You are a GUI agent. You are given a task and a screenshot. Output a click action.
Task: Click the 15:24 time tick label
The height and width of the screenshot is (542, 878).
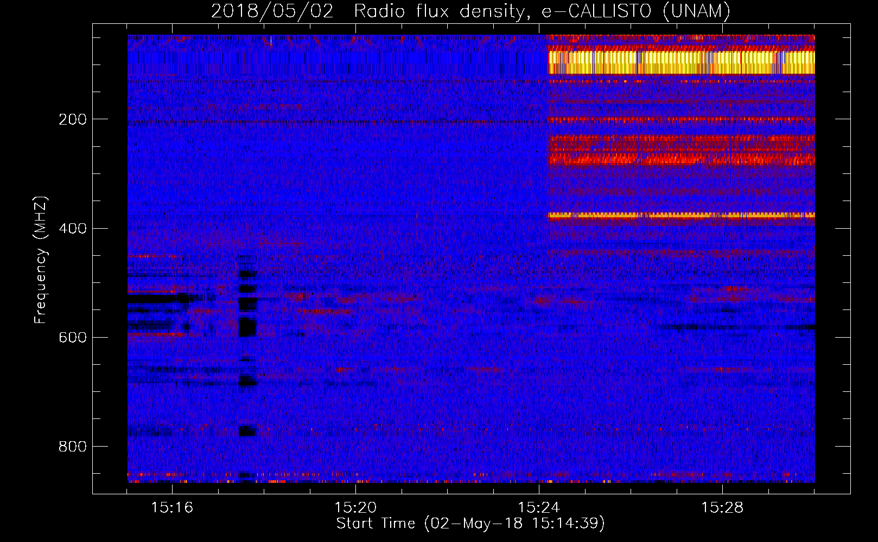coord(539,508)
